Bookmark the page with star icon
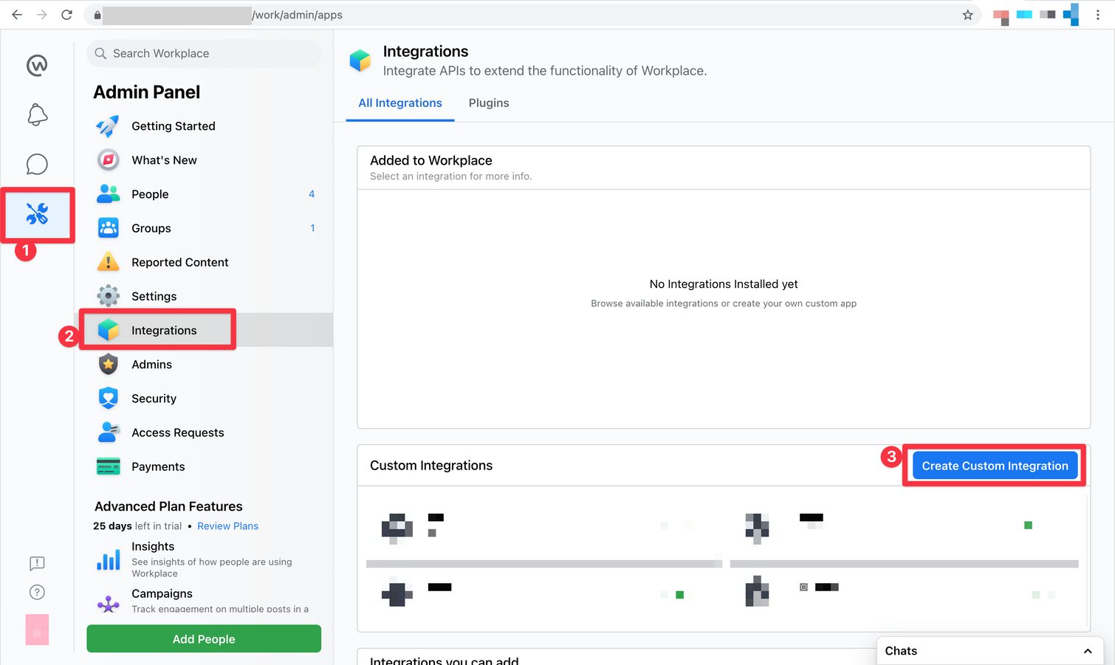 click(967, 15)
